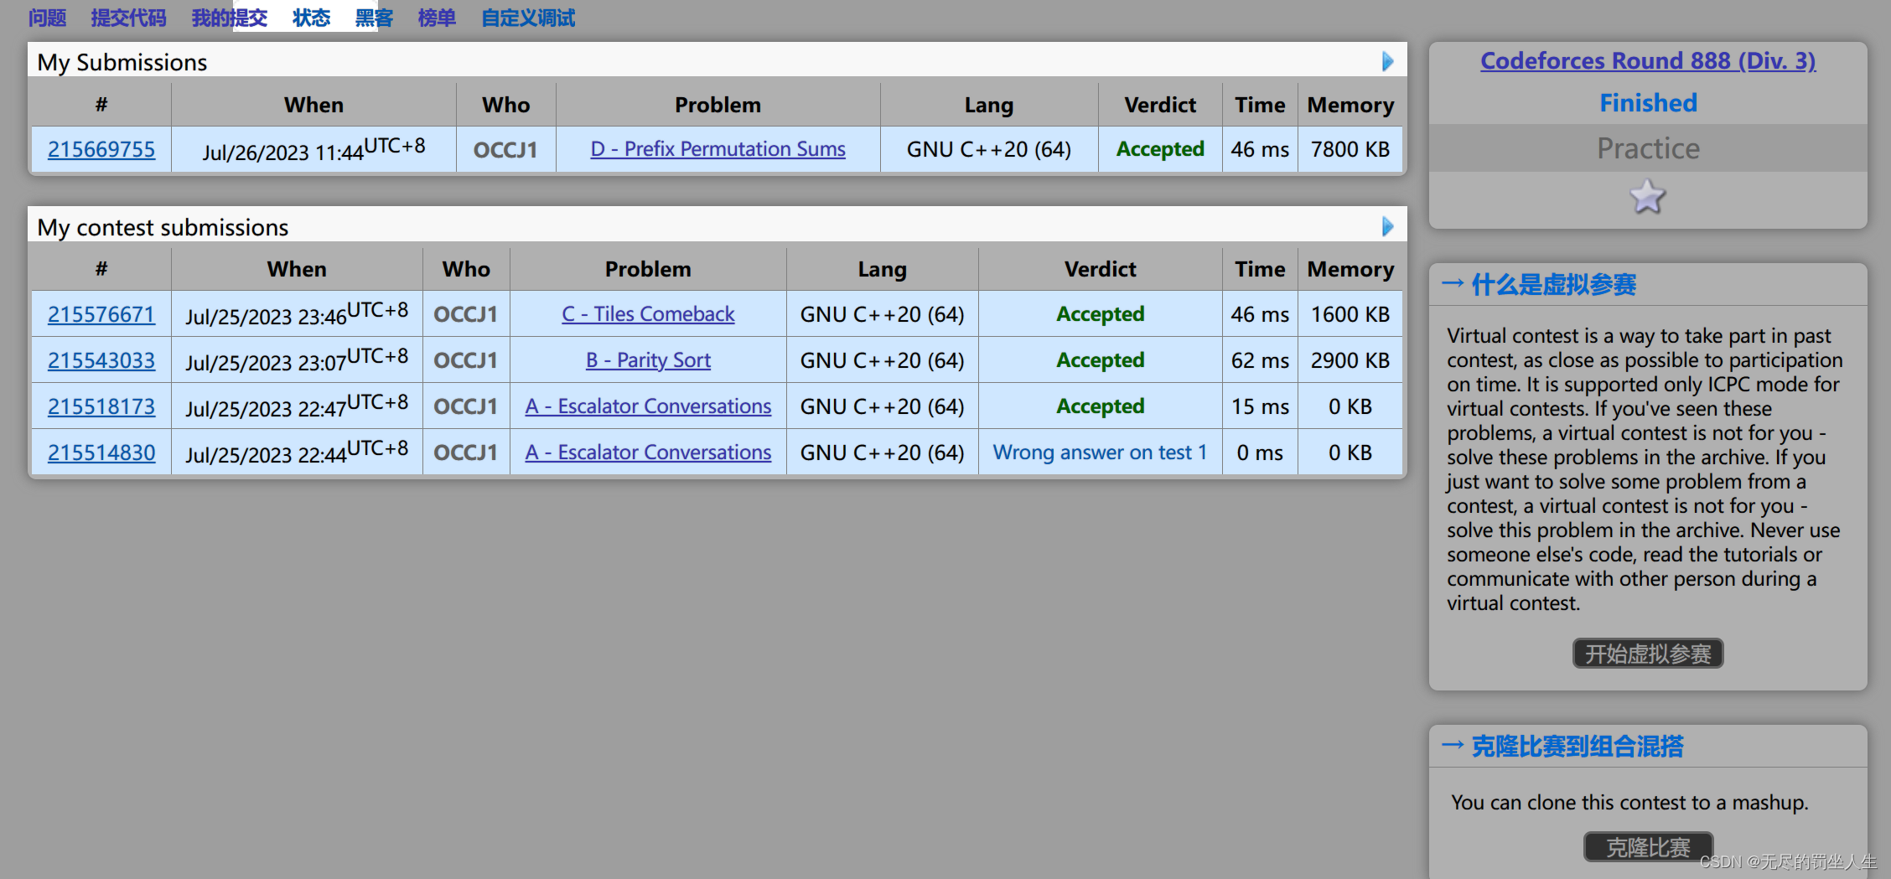The height and width of the screenshot is (879, 1891).
Task: Open problem C - Tiles Comeback
Action: click(648, 314)
